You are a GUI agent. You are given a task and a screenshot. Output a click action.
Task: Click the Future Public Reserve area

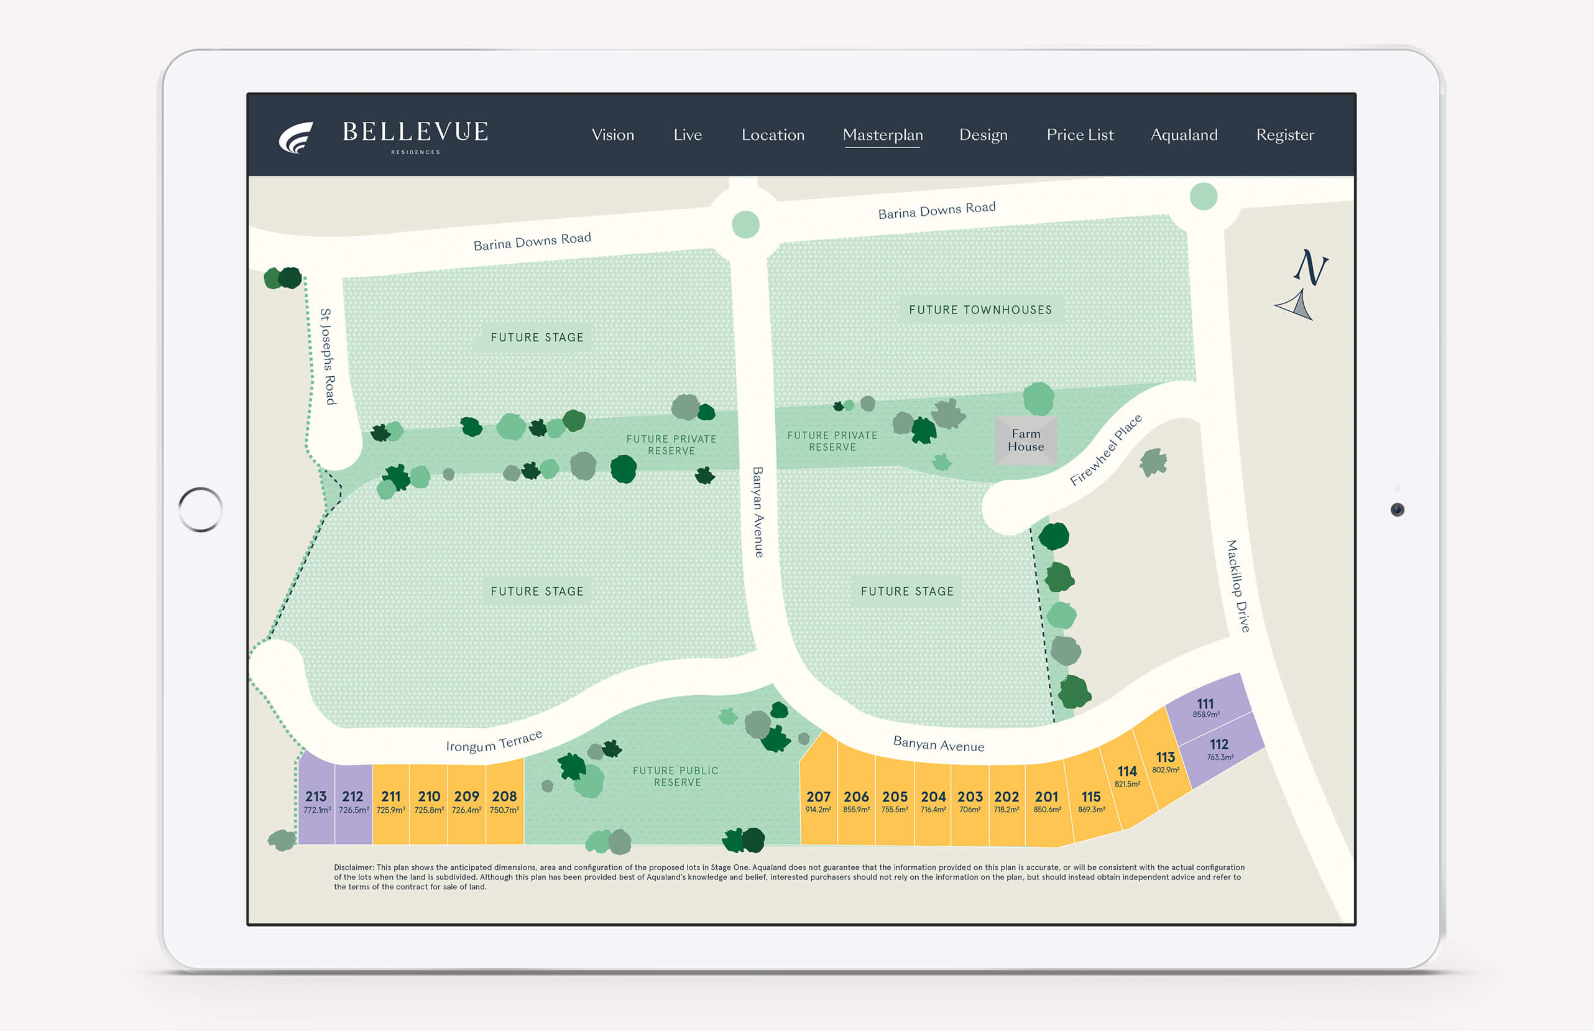676,777
